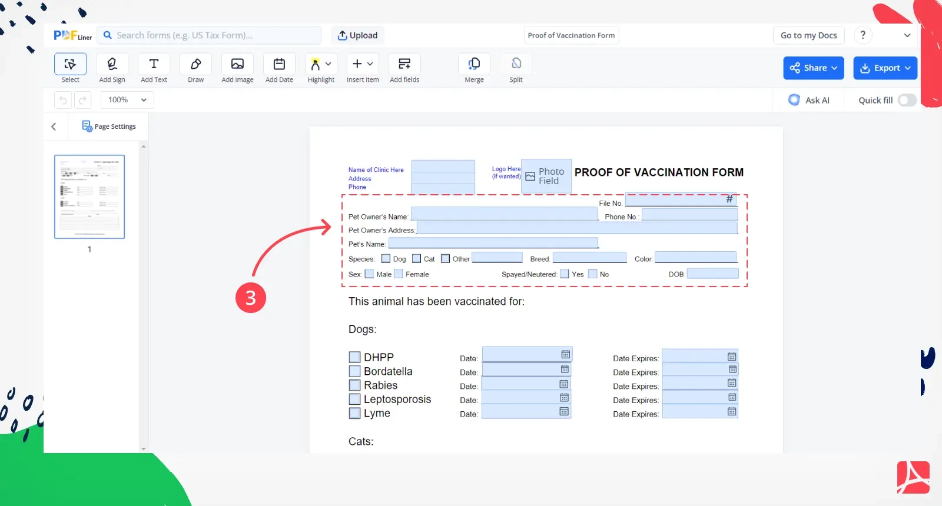Open calendar picker on Rabies Date field

pyautogui.click(x=563, y=384)
